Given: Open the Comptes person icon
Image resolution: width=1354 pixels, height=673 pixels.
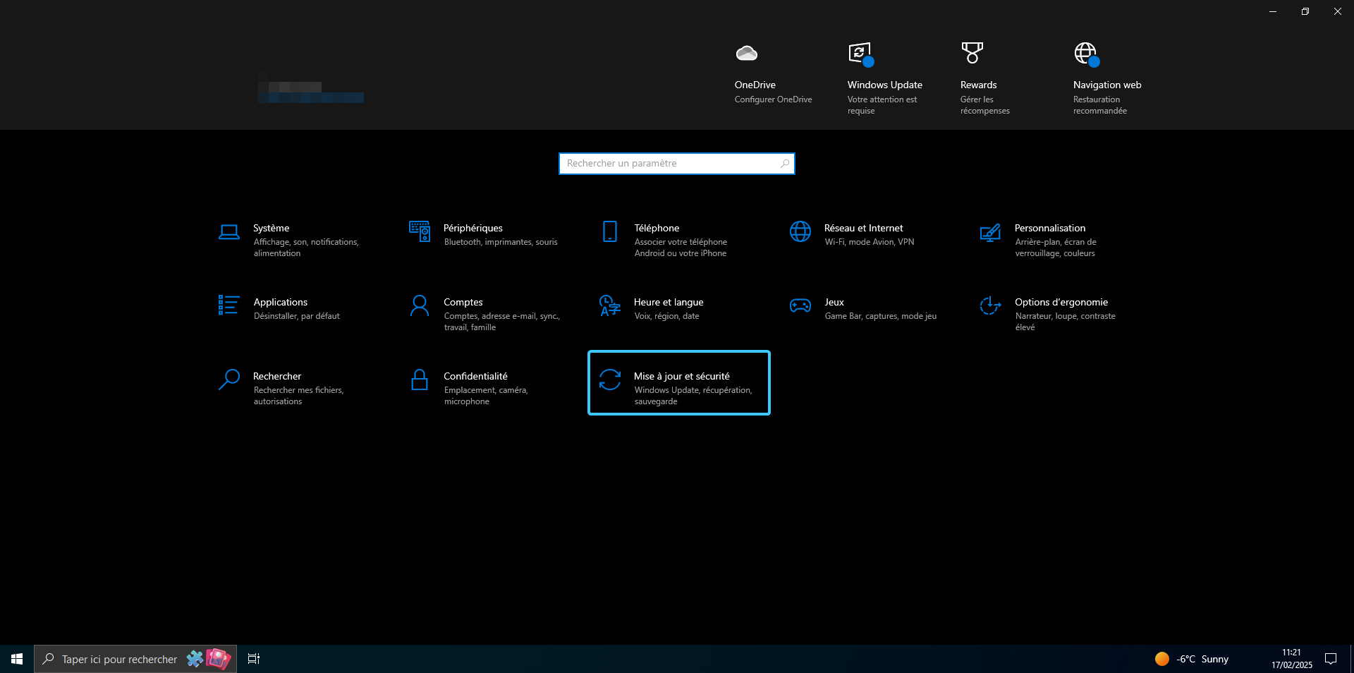Looking at the screenshot, I should 420,305.
